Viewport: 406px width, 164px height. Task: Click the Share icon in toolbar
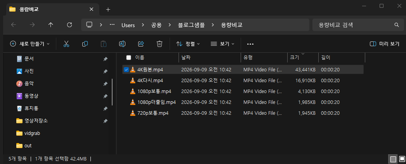coord(141,44)
